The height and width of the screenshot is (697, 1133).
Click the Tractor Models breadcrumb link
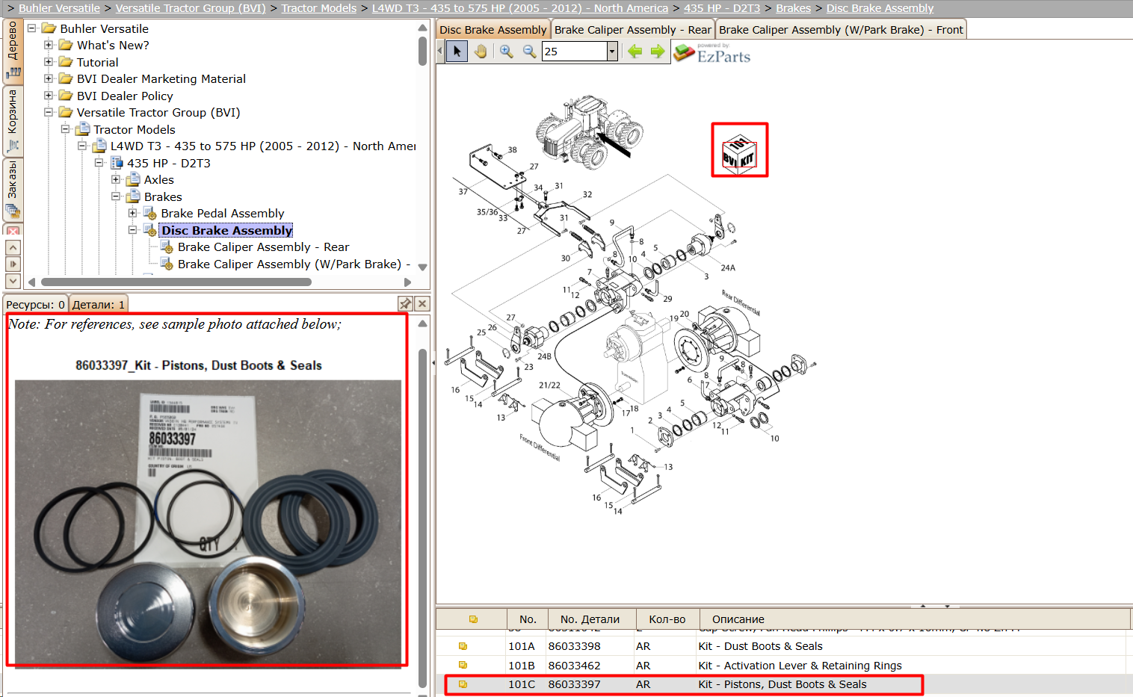[x=319, y=8]
